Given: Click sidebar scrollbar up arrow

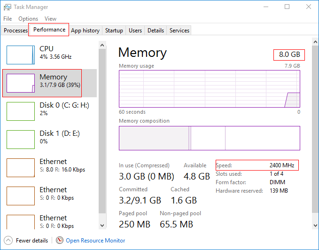Looking at the screenshot, I should [x=102, y=45].
